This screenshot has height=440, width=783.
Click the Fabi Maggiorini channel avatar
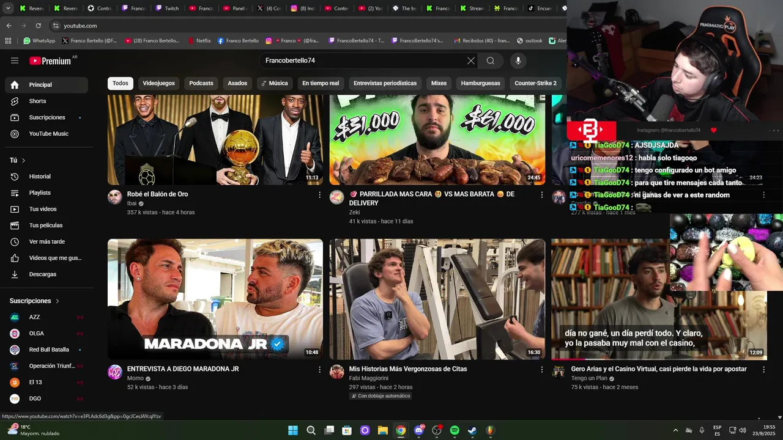(x=337, y=372)
